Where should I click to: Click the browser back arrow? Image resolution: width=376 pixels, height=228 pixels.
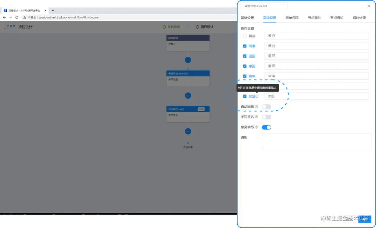coord(4,17)
